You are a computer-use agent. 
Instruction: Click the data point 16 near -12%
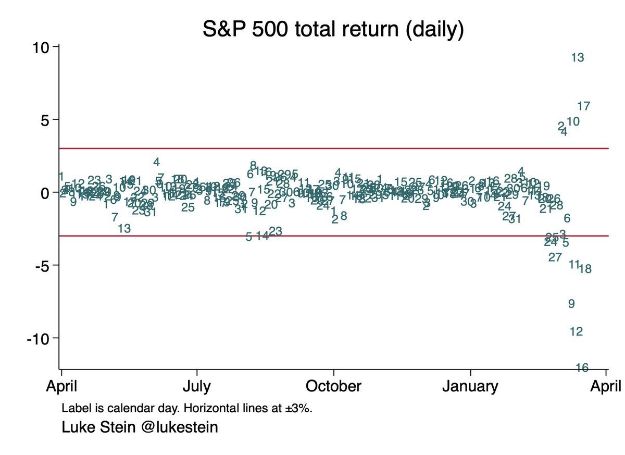582,368
